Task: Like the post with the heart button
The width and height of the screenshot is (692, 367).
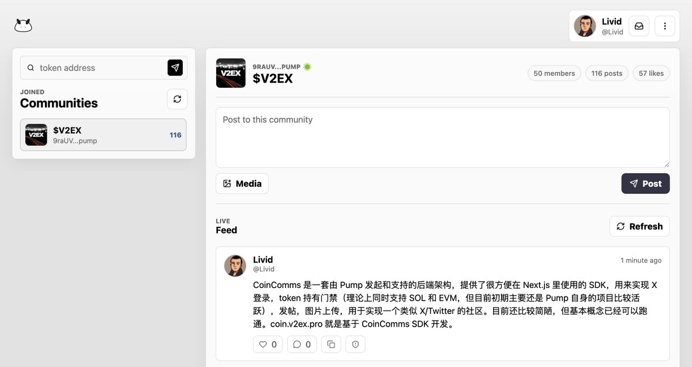Action: point(268,344)
